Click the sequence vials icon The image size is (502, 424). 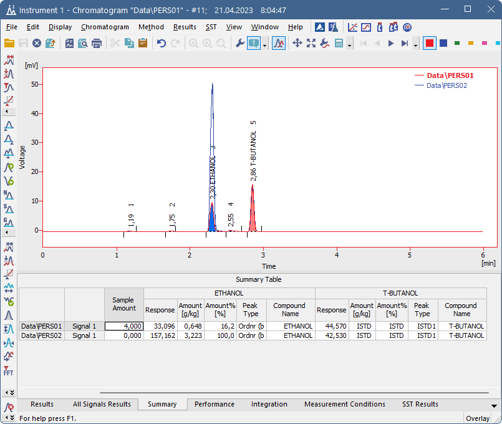click(393, 27)
